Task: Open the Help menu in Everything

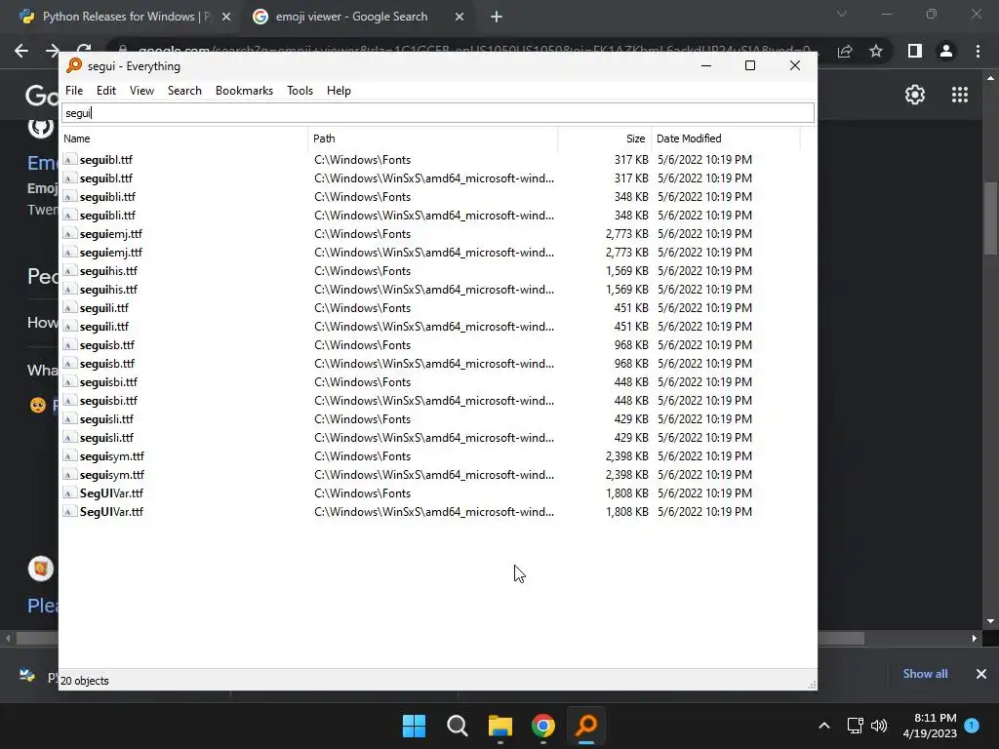Action: point(339,91)
